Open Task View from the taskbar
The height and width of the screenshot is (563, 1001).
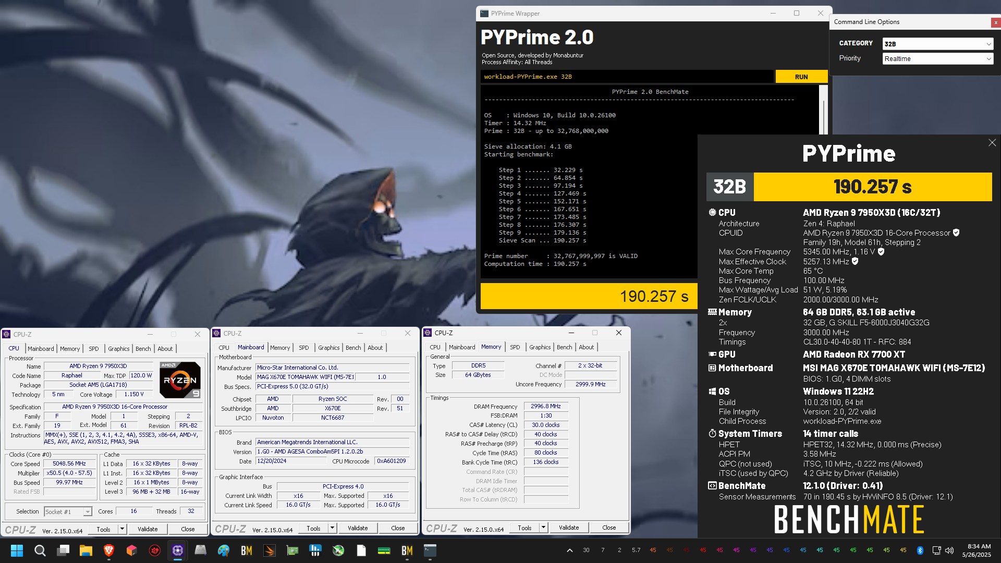63,550
